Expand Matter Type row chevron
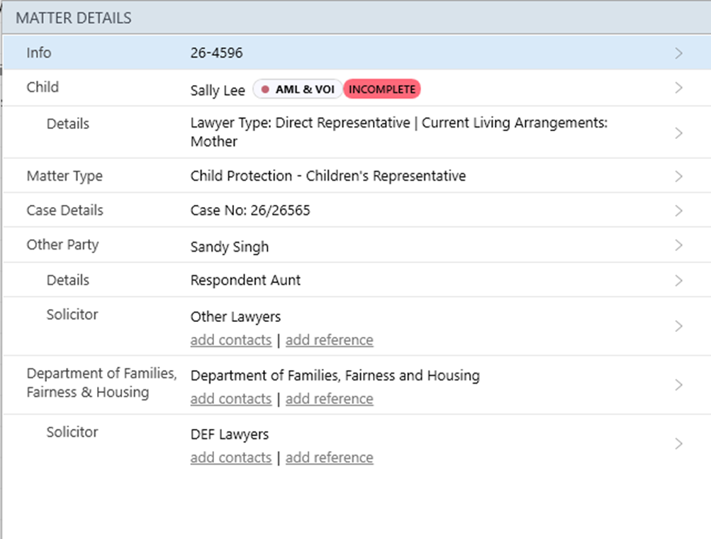 click(x=678, y=177)
